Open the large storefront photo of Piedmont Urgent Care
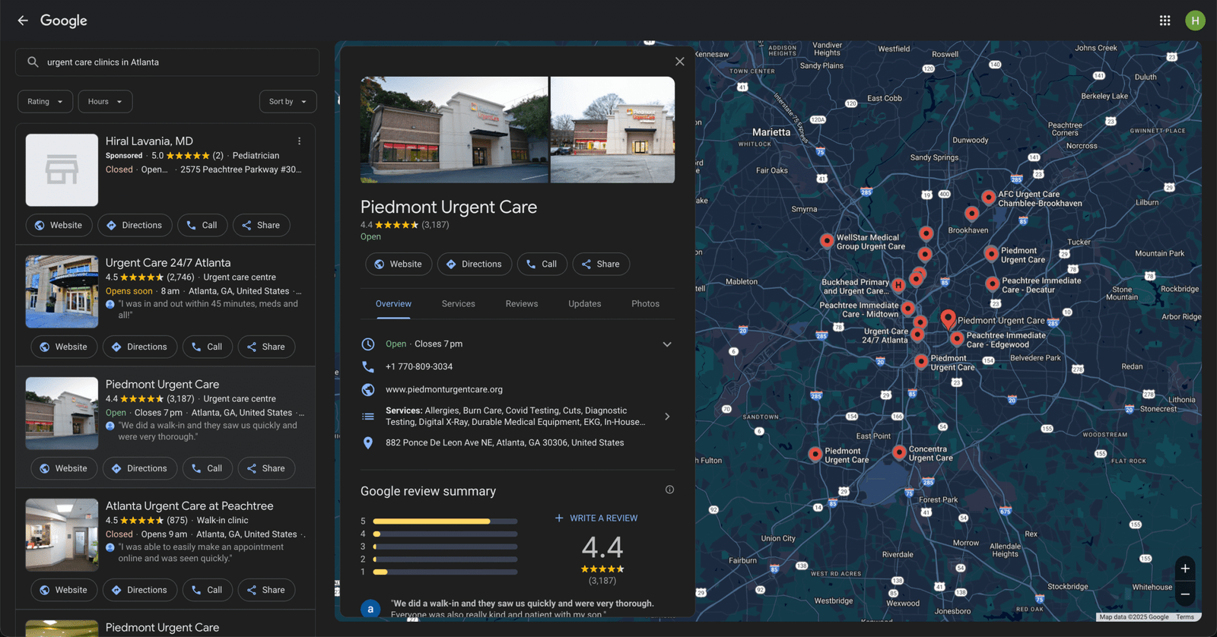This screenshot has width=1217, height=637. pyautogui.click(x=454, y=129)
